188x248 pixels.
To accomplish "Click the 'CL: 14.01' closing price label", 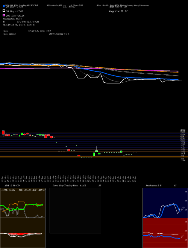I will [69, 7].
